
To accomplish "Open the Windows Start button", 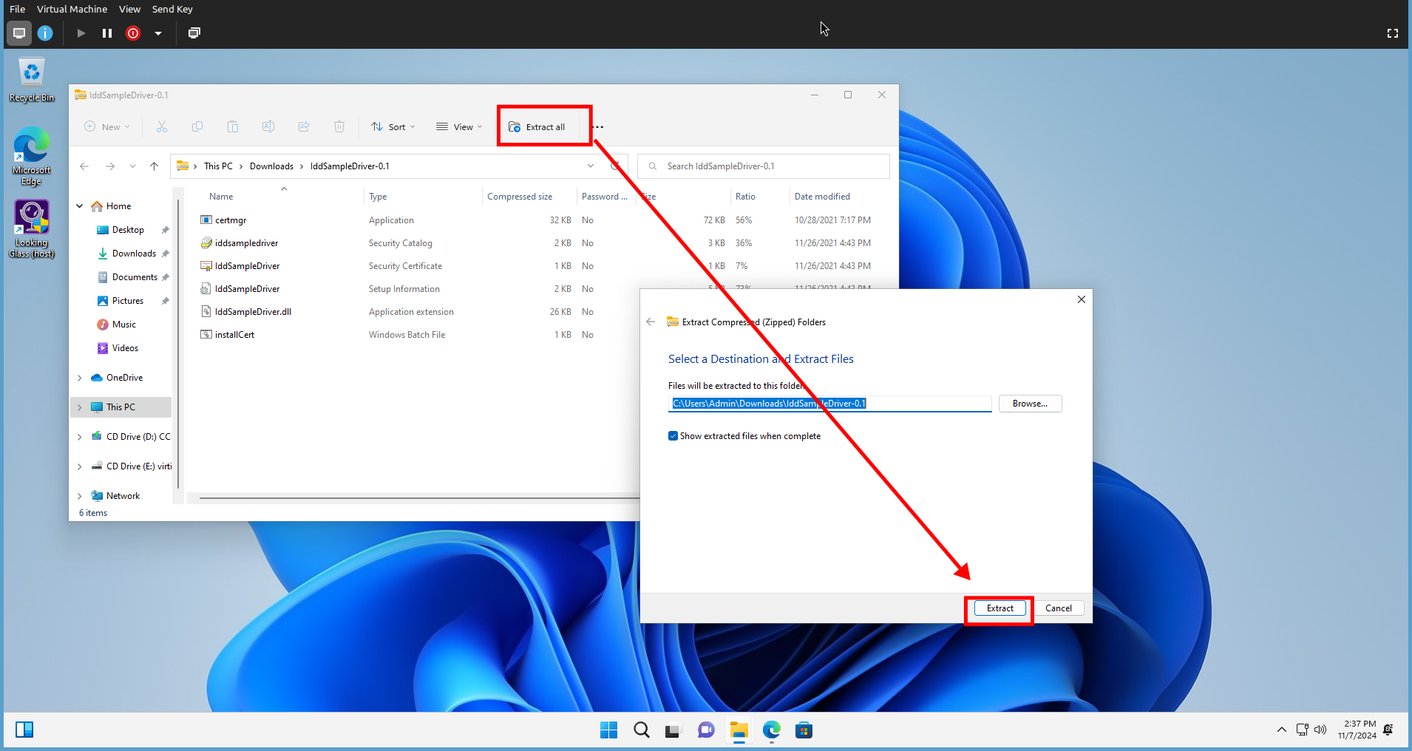I will pos(608,730).
